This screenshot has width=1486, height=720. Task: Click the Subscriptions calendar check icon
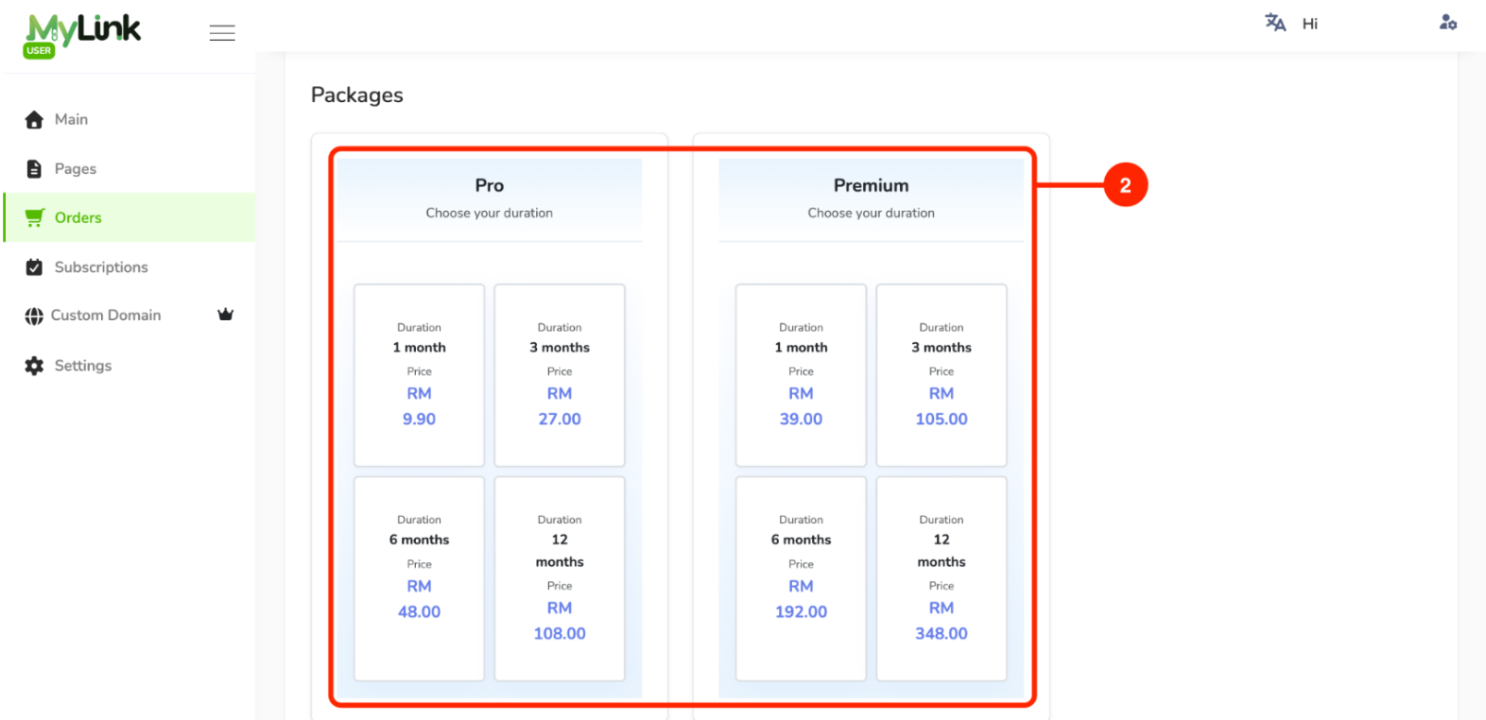coord(34,267)
